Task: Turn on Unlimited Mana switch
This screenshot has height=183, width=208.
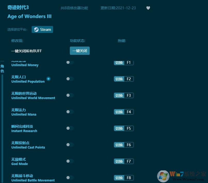Action: click(x=70, y=112)
